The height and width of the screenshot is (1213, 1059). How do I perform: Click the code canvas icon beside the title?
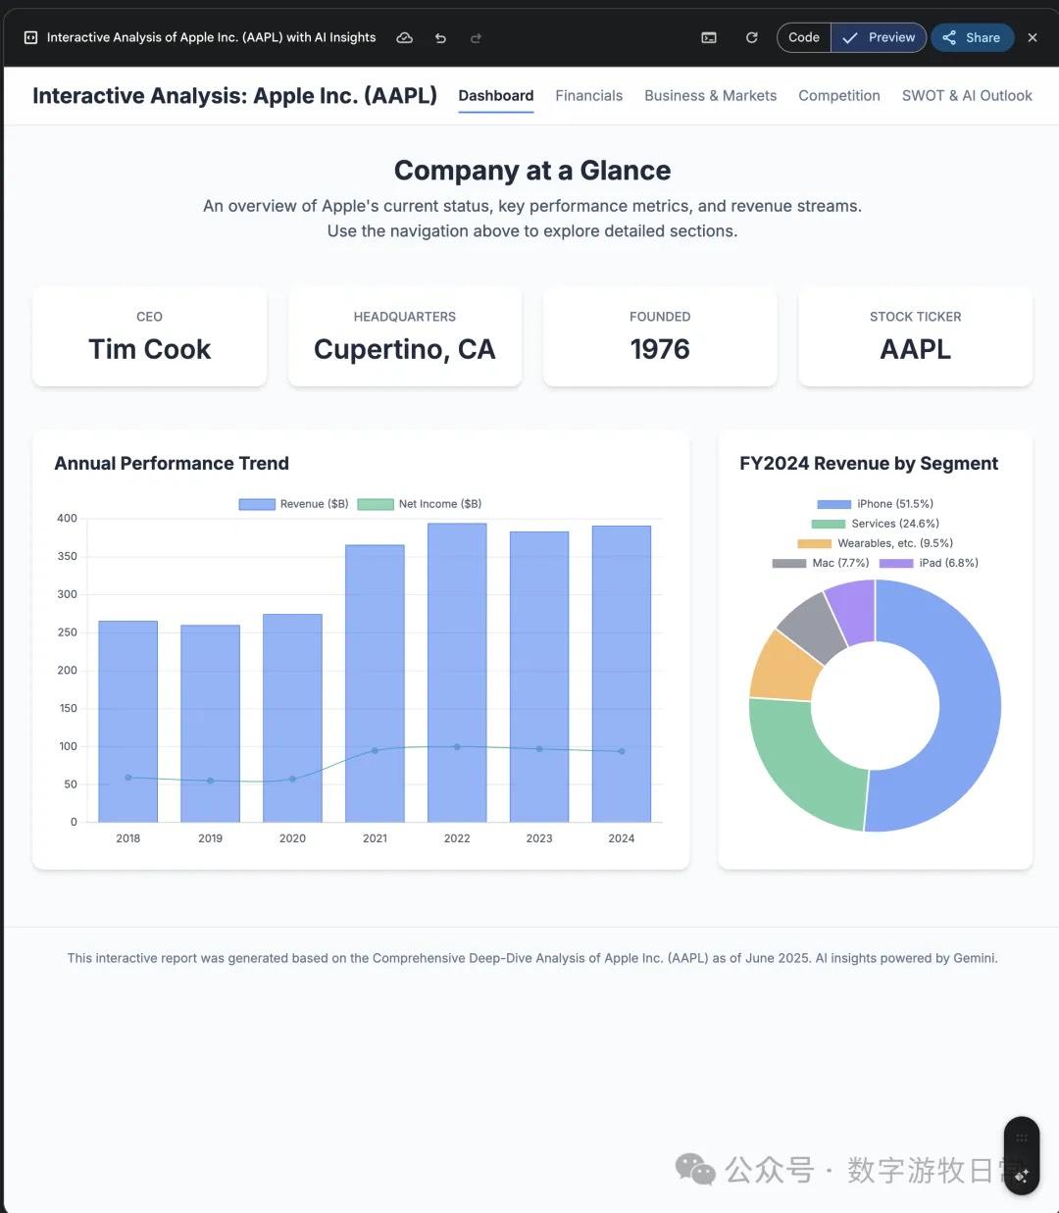click(30, 37)
